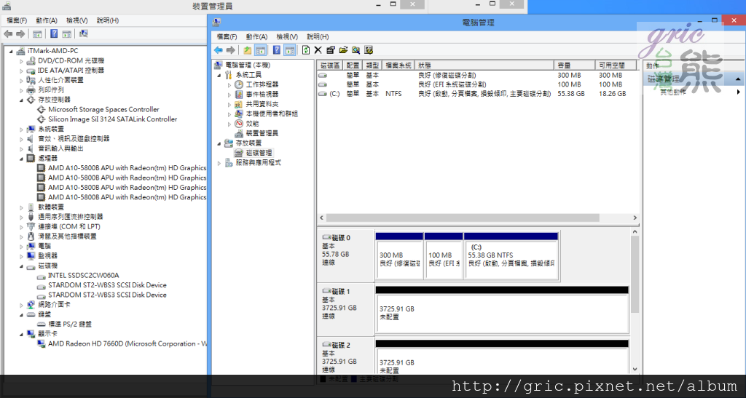Viewport: 746px width, 398px height.
Task: Open 檔案(F) menu in 電腦管理 window
Action: (x=227, y=36)
